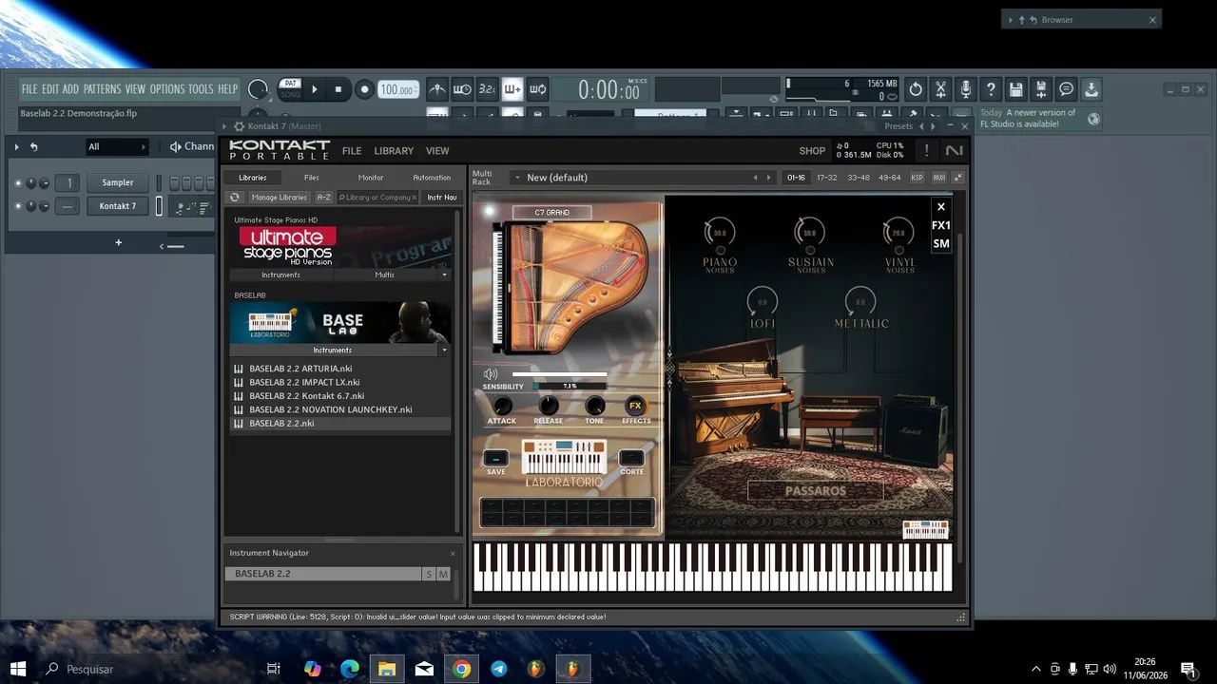Click the previous multi arrow in Multi Rack

[755, 178]
